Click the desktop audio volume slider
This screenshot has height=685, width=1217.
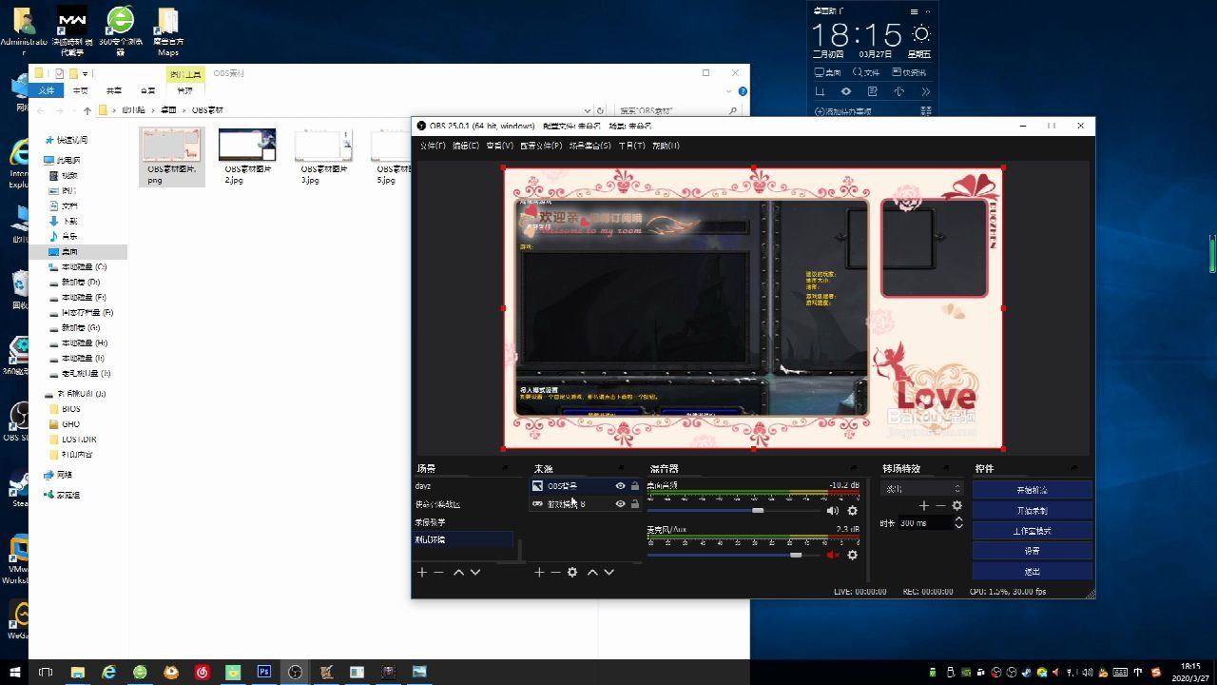732,511
